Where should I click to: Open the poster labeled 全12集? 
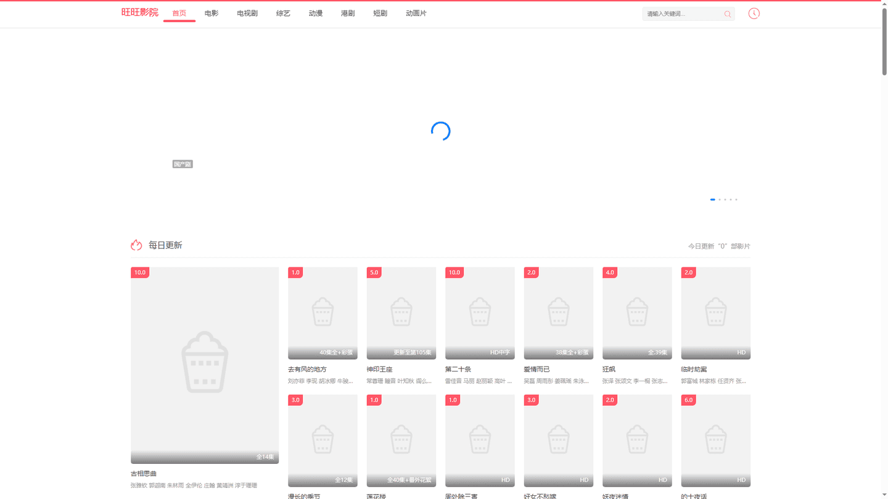(323, 440)
